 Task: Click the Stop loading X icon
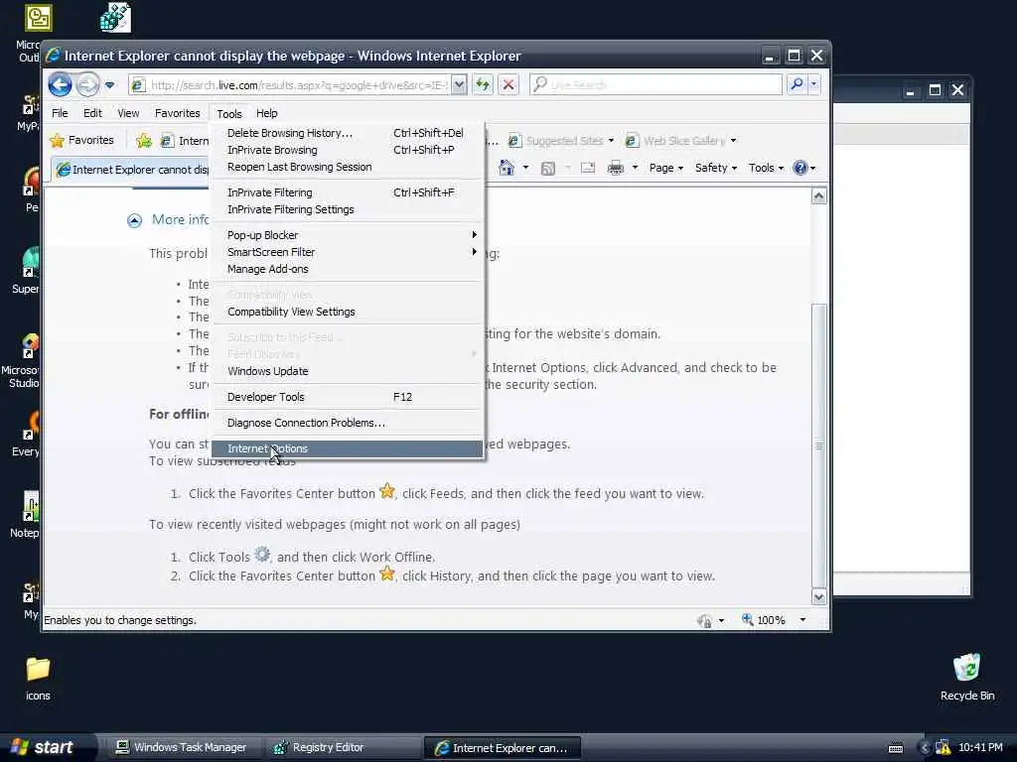click(x=508, y=84)
